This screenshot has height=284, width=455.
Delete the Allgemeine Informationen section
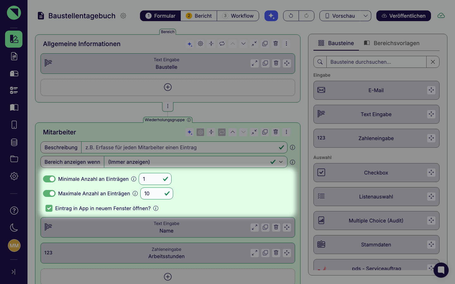coord(276,44)
